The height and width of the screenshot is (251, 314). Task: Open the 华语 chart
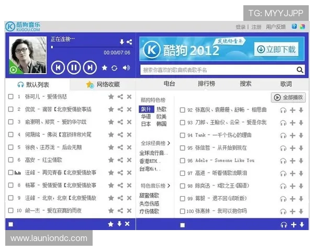[146, 117]
